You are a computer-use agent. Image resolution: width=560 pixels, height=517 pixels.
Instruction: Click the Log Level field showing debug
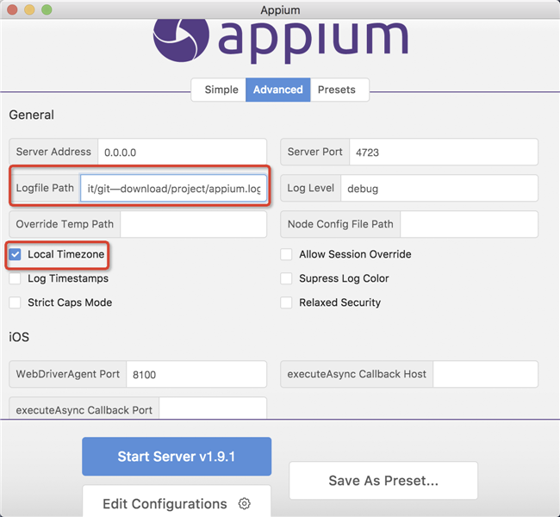pos(439,189)
